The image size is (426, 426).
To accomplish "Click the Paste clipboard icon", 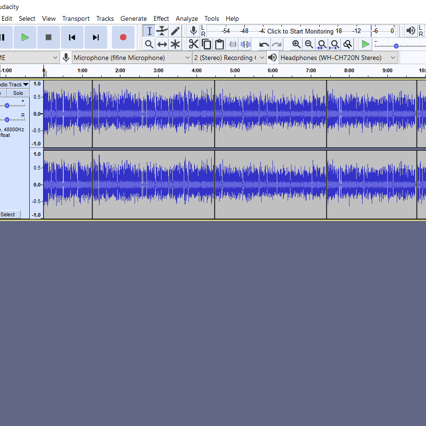I will click(x=220, y=44).
